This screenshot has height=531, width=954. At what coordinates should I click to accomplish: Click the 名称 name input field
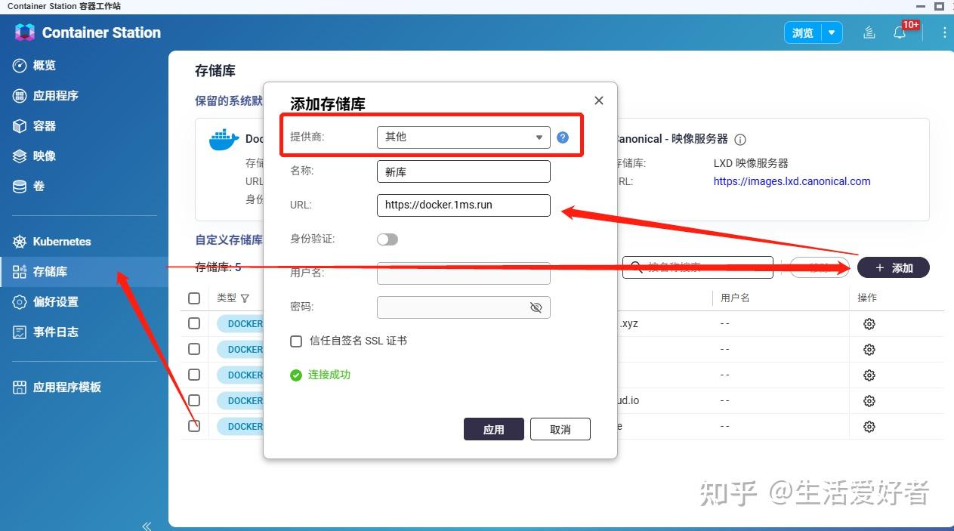[463, 171]
